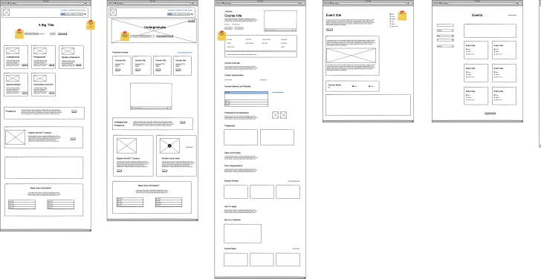Click Prospectus box button in A Big Title wireframe
The image size is (541, 279).
pos(74,111)
